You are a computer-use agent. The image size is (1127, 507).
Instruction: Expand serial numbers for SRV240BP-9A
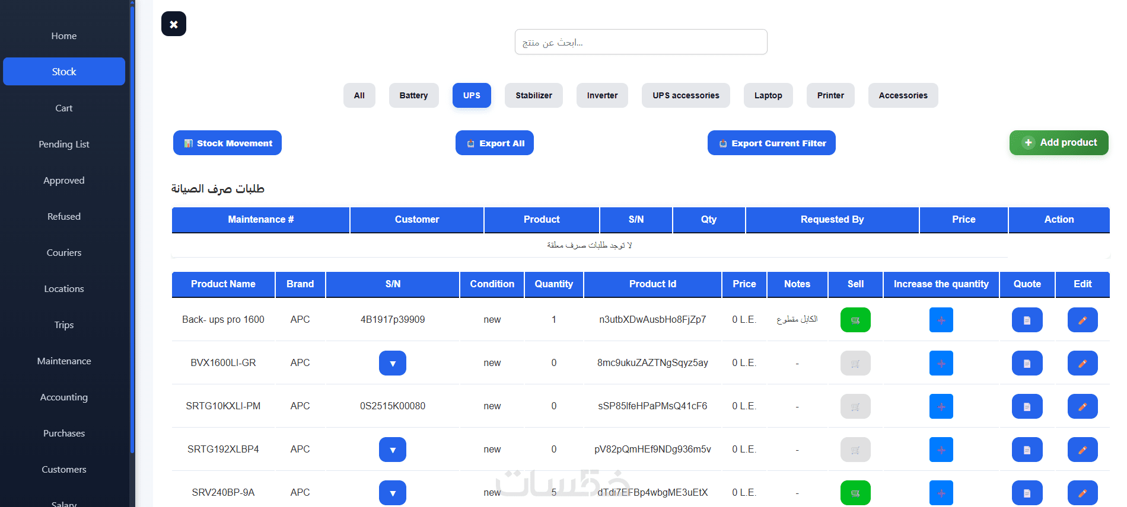click(393, 493)
